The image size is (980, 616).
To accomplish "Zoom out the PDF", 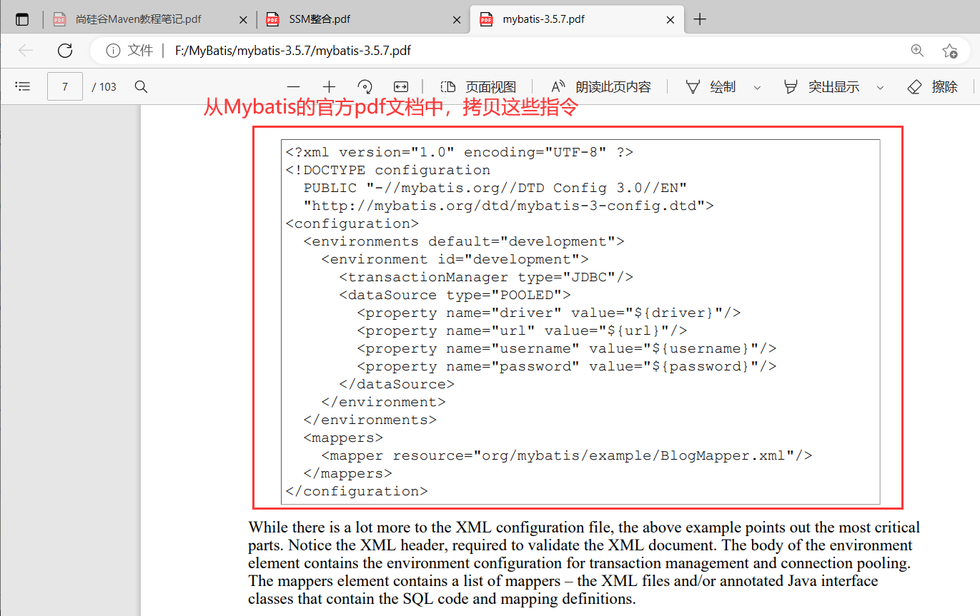I will [x=293, y=86].
